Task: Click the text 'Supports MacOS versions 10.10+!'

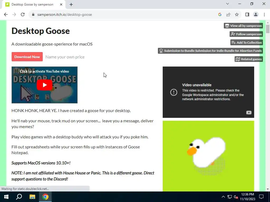Action: tap(41, 163)
